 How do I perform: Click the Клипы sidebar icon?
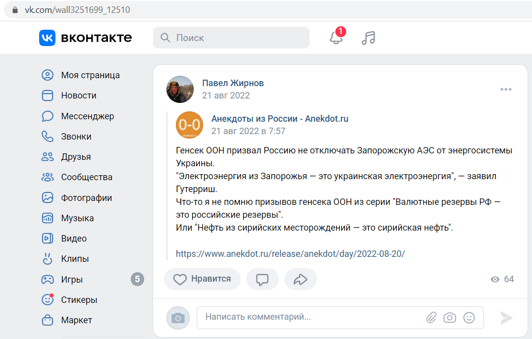point(48,259)
